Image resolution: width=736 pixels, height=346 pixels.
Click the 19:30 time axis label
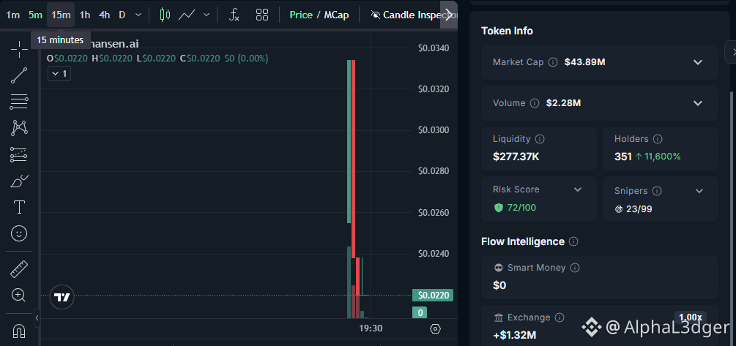pyautogui.click(x=371, y=328)
